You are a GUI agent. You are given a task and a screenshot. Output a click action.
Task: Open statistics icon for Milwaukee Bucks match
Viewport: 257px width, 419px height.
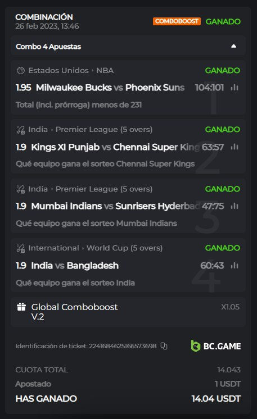(x=235, y=88)
